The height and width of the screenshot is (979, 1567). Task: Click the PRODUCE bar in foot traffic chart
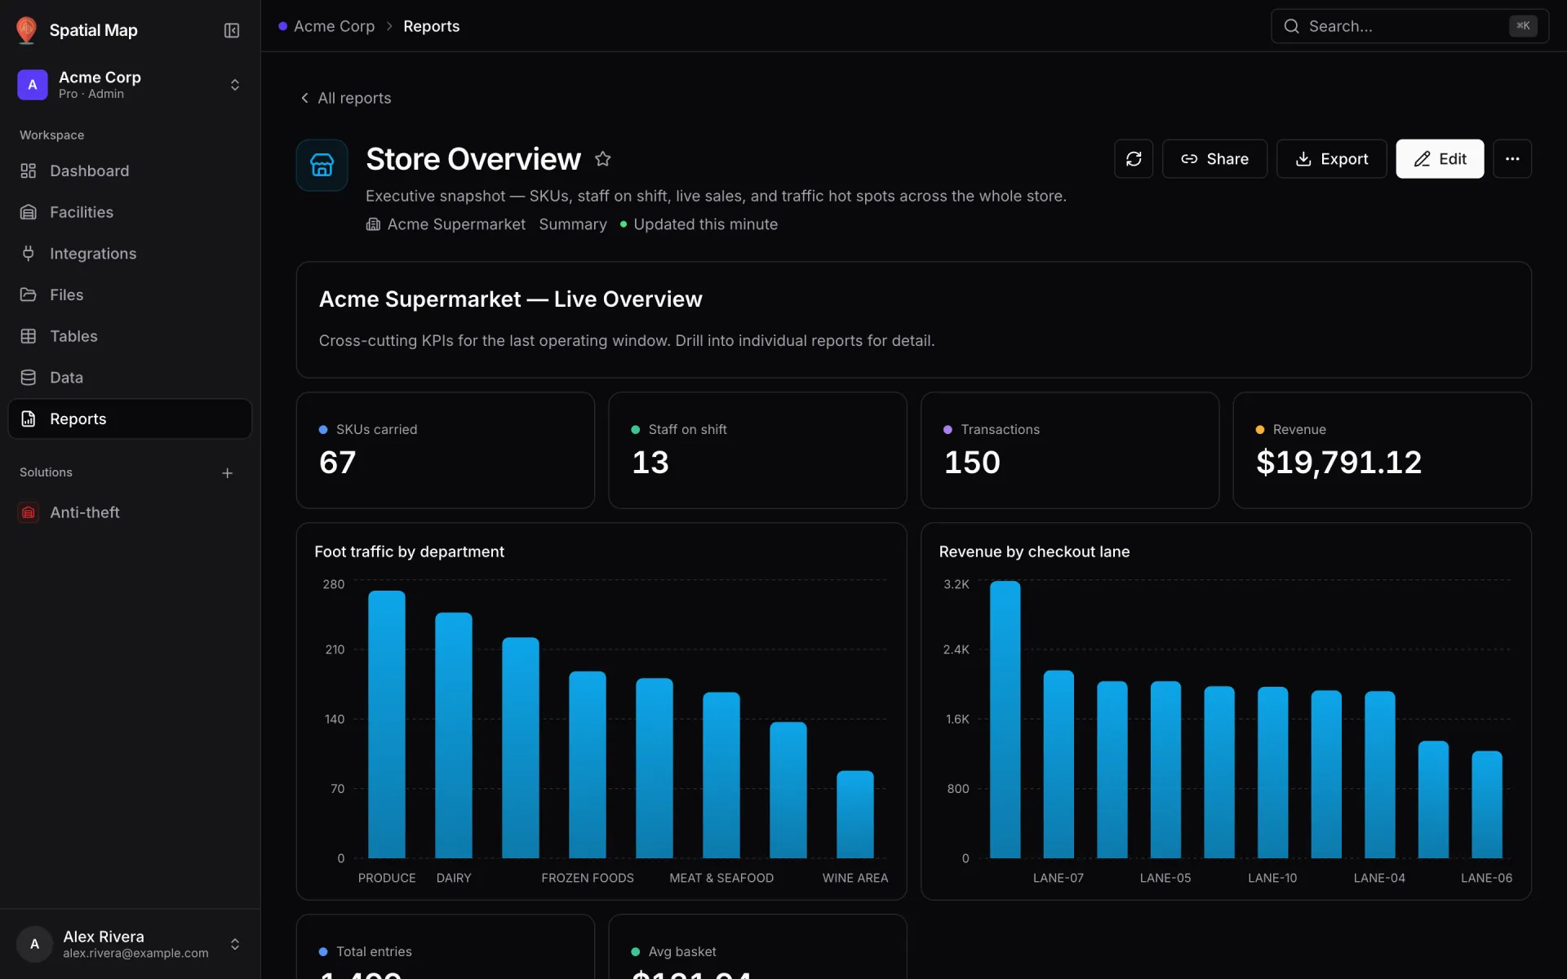[387, 724]
